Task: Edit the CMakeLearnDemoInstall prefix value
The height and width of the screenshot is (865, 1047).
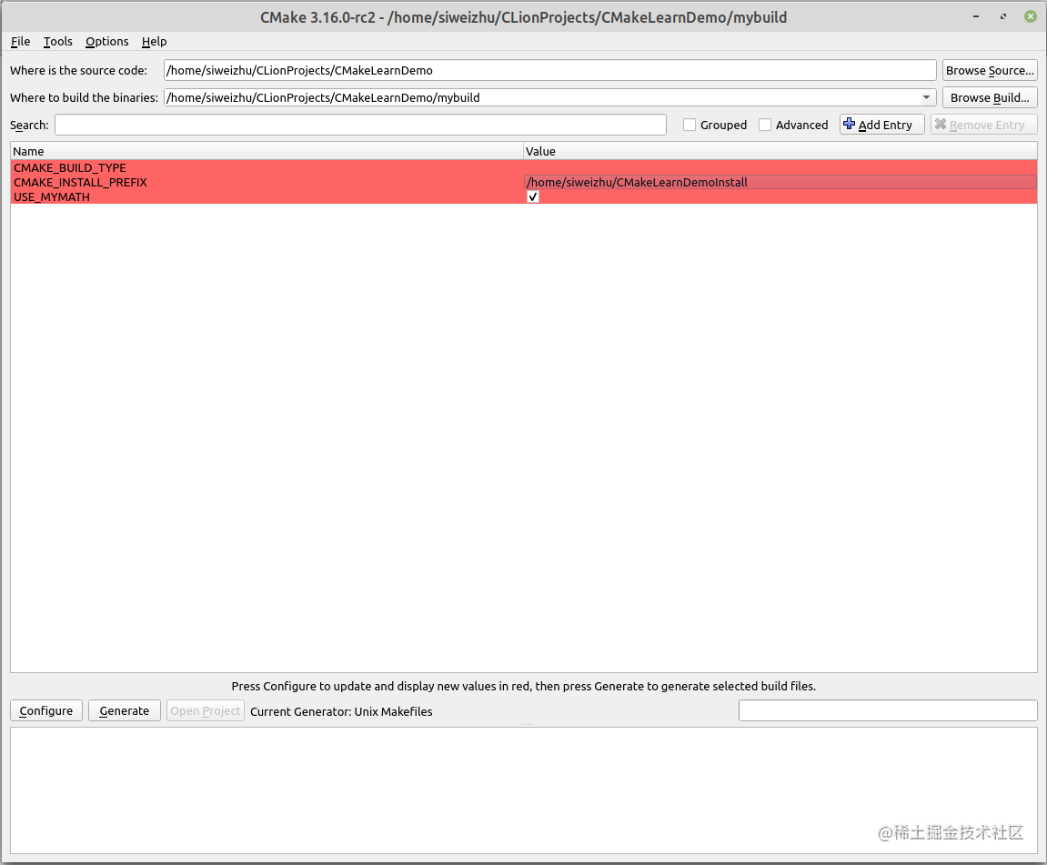Action: pyautogui.click(x=780, y=182)
